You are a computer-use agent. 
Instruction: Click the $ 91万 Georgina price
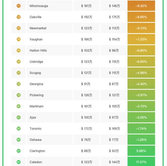coord(86,84)
